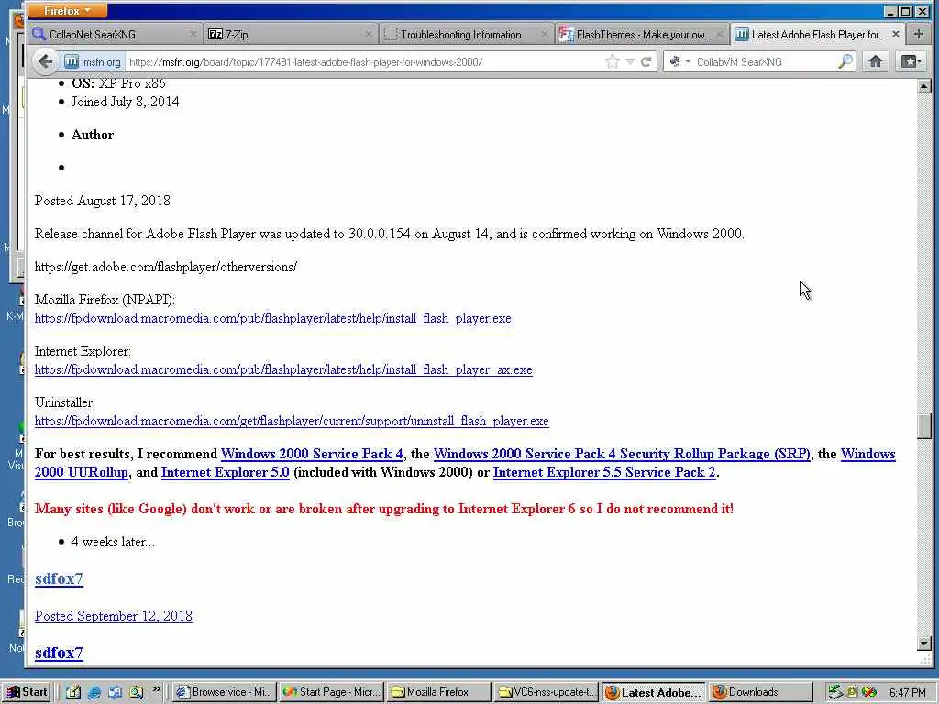
Task: Switch to the Browservice taskbar button
Action: (x=225, y=692)
